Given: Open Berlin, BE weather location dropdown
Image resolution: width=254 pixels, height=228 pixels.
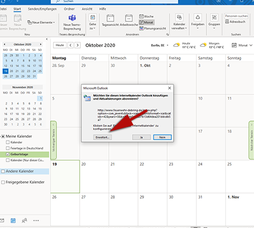Looking at the screenshot, I should click(159, 45).
